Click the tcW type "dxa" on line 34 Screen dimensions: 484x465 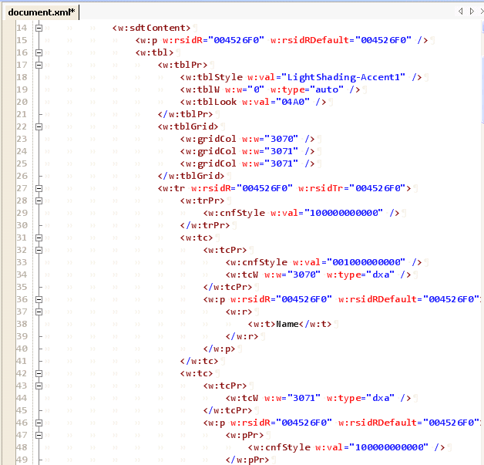pos(380,275)
